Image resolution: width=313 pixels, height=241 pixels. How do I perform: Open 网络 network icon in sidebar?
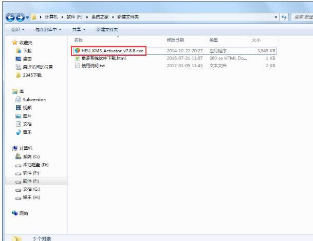tap(14, 213)
